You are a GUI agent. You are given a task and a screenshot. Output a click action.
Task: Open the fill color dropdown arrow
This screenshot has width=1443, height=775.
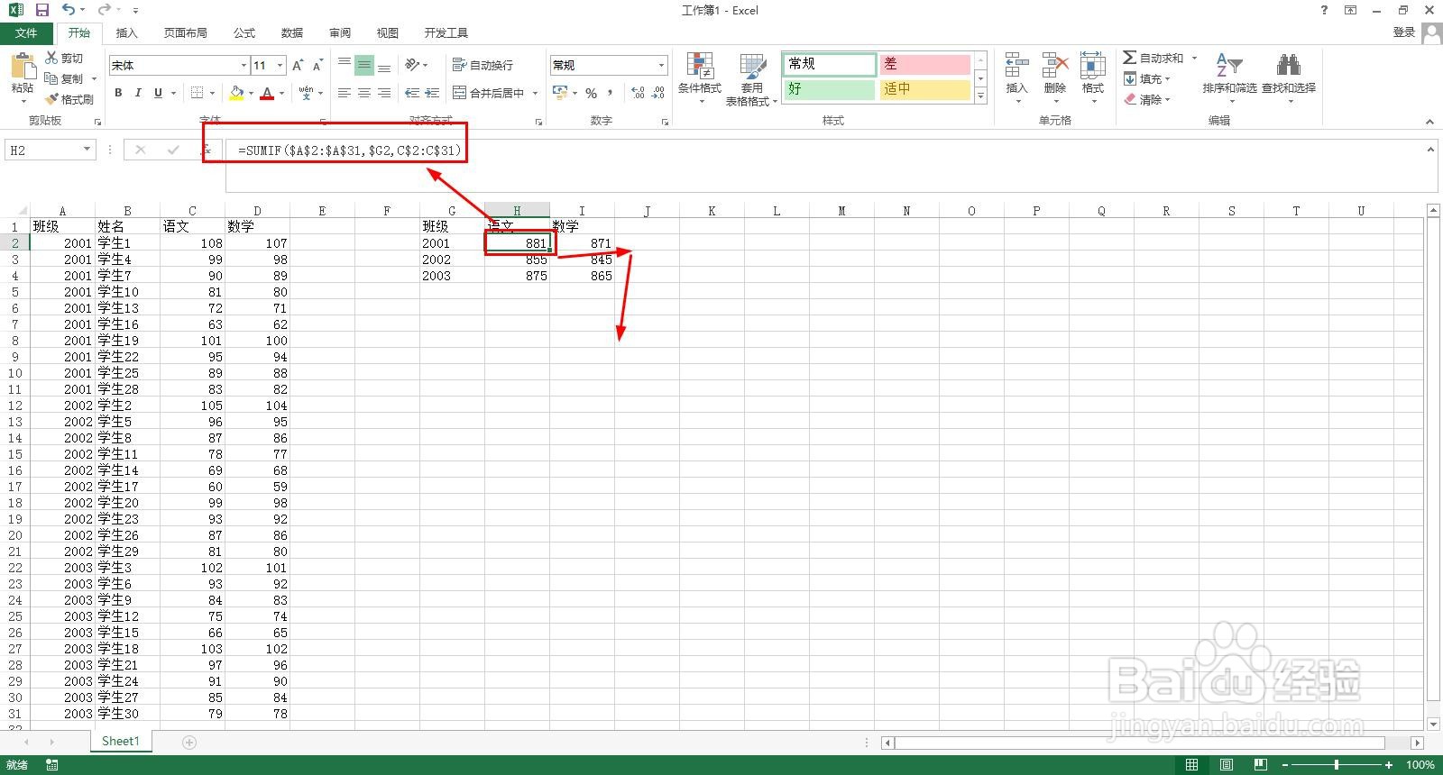(251, 93)
